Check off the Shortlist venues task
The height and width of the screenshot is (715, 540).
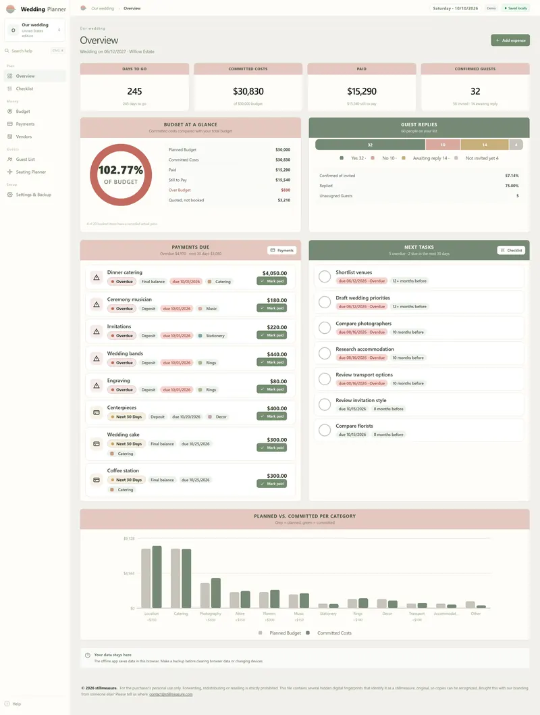(325, 276)
